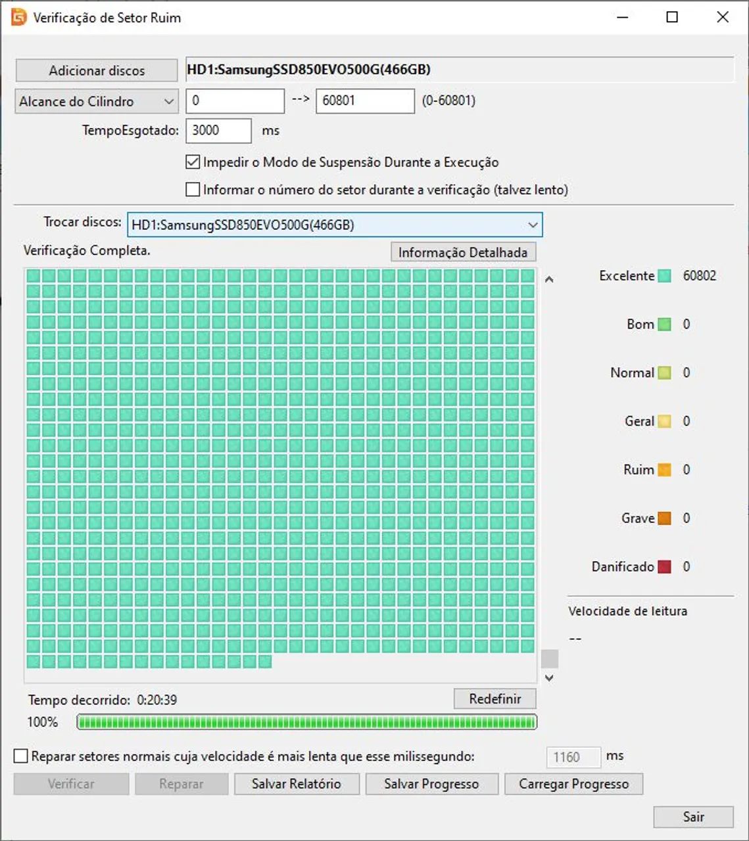Open Informação Detalhada
The width and height of the screenshot is (749, 841).
[x=463, y=252]
